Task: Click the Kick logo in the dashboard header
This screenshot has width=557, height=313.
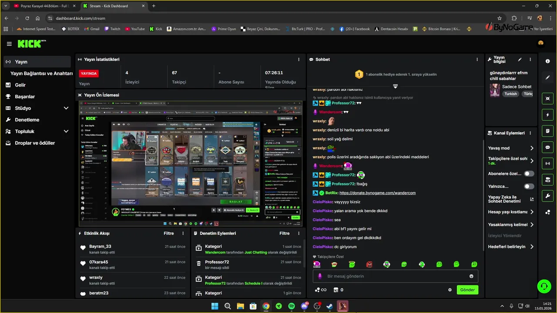Action: (31, 44)
